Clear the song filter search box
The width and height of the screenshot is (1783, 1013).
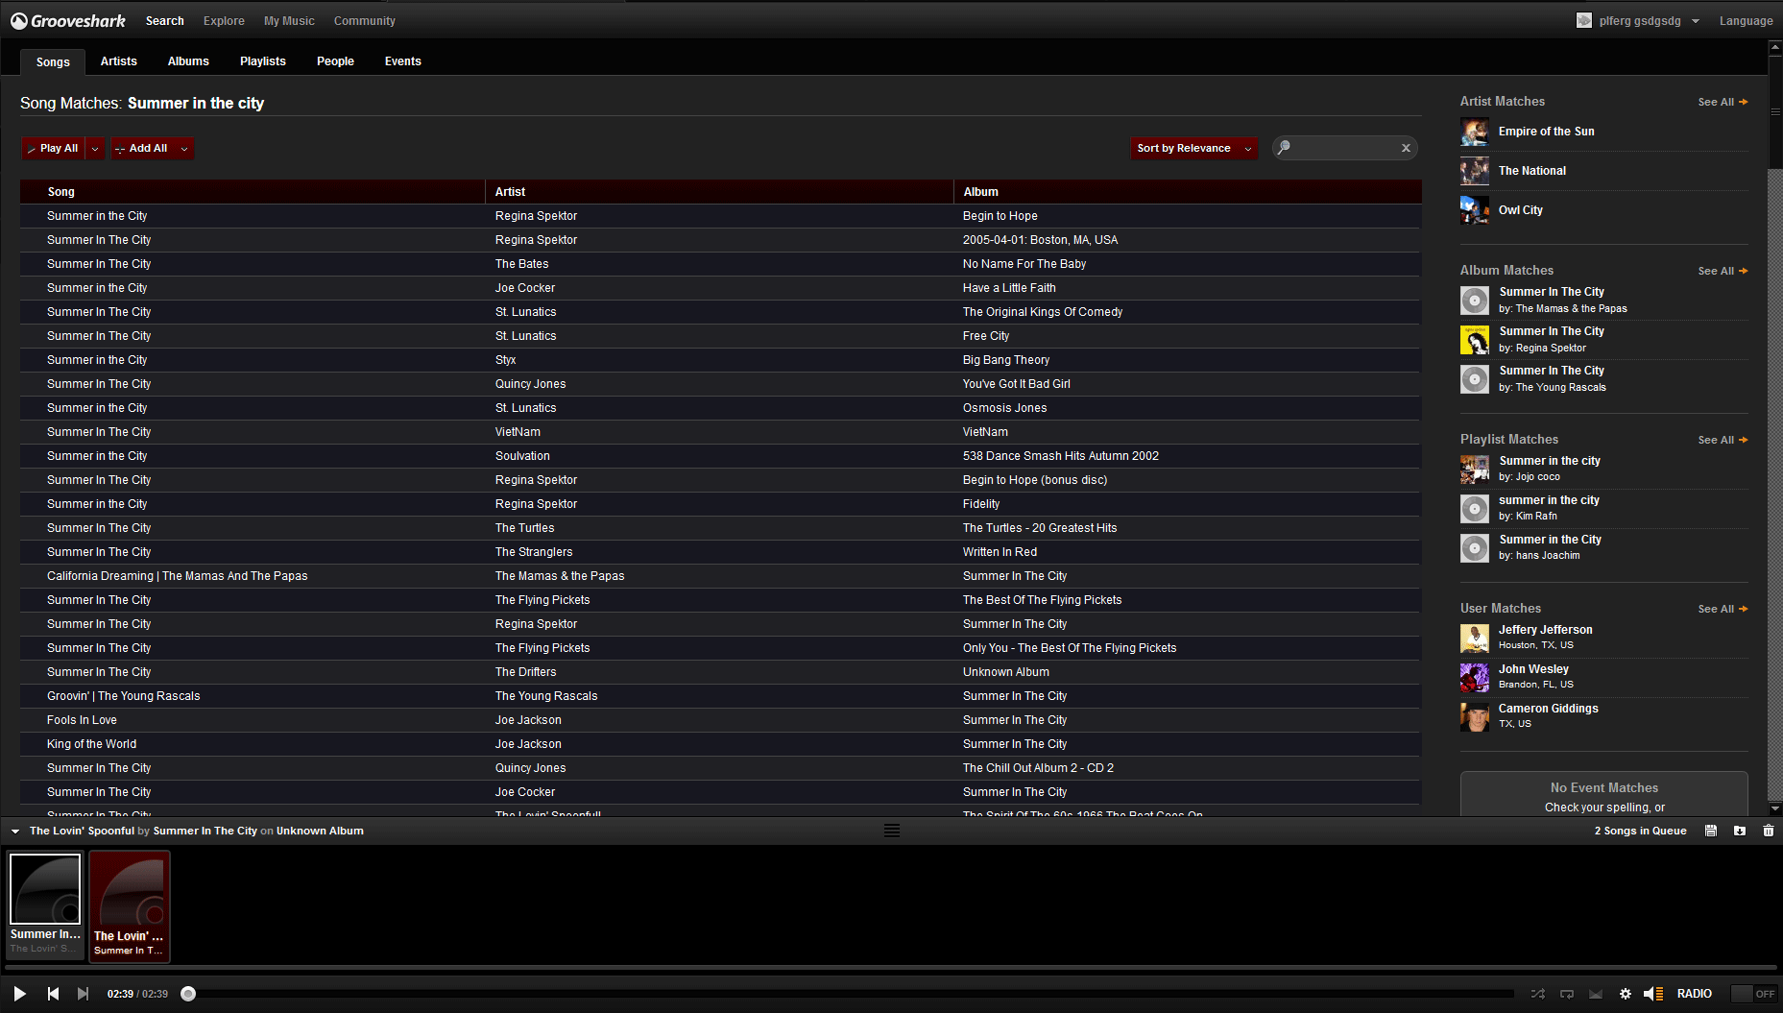[x=1406, y=148]
